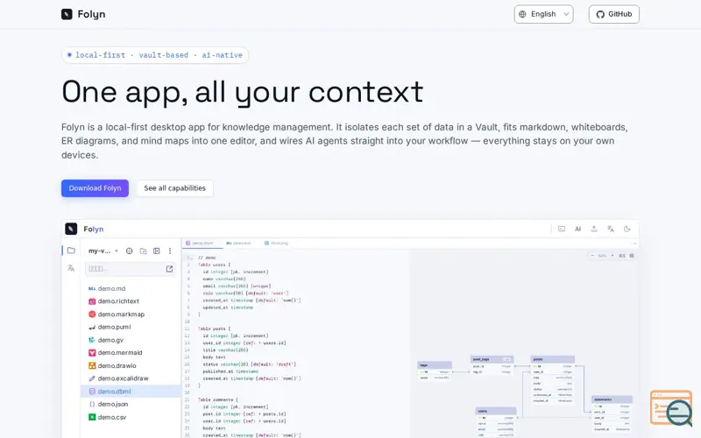Select the tags table in the ER diagram
Image resolution: width=701 pixels, height=438 pixels.
coord(435,371)
